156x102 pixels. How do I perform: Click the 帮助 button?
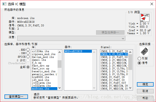(x=145, y=98)
